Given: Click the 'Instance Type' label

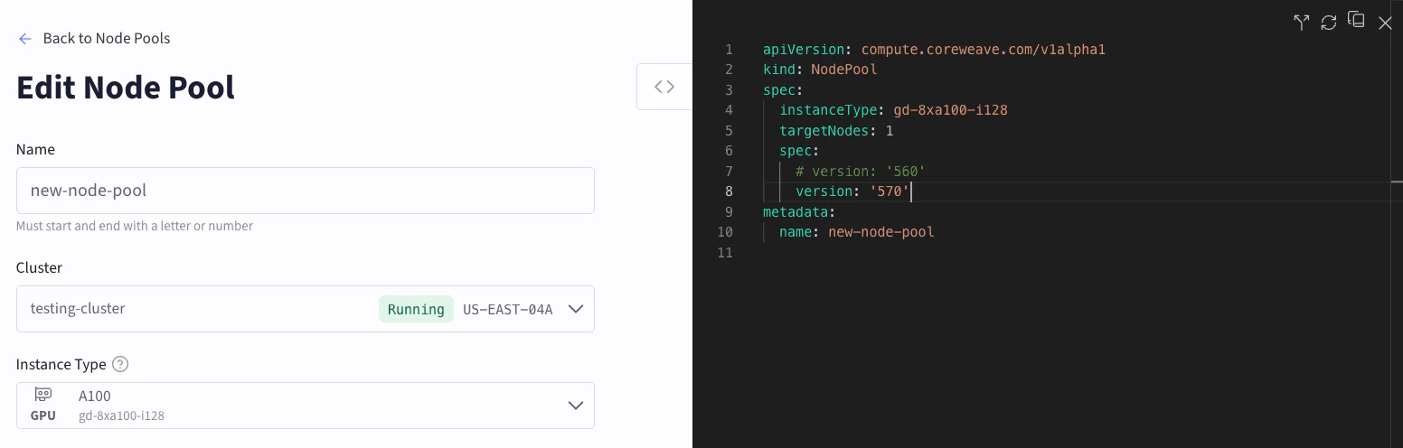Looking at the screenshot, I should [x=61, y=365].
